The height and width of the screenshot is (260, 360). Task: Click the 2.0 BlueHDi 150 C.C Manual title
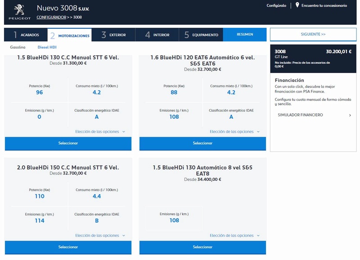[68, 167]
